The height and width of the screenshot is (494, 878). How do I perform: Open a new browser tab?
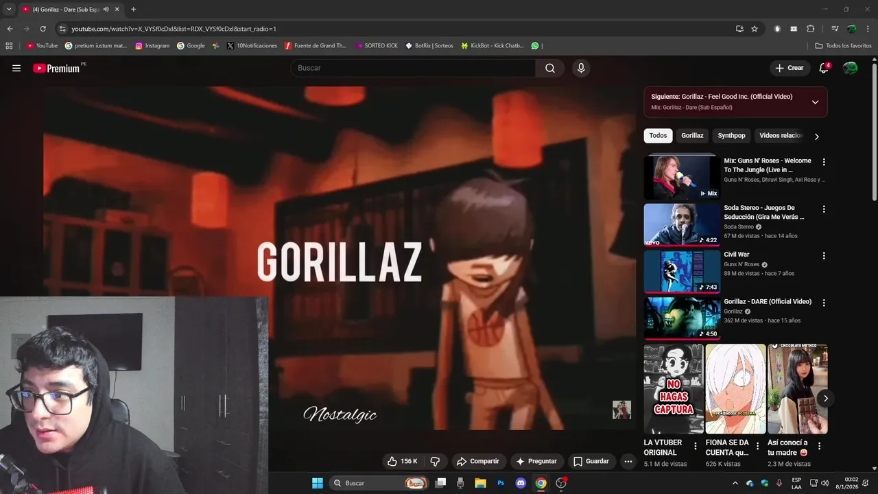pyautogui.click(x=133, y=10)
